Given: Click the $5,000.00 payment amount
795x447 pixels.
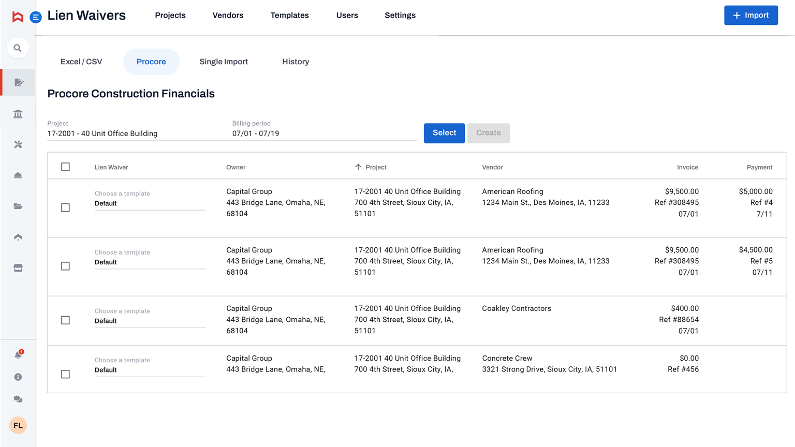Looking at the screenshot, I should coord(756,191).
